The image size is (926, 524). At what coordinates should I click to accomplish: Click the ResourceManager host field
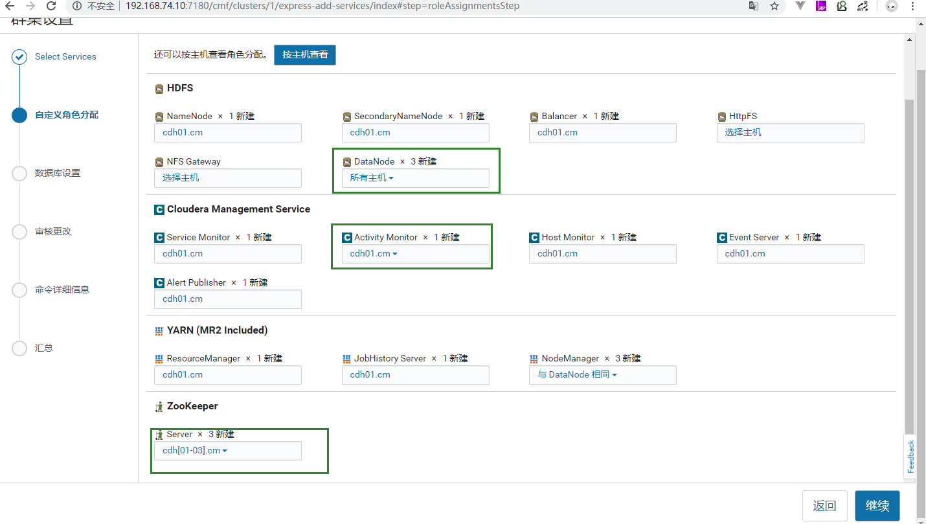[x=228, y=375]
